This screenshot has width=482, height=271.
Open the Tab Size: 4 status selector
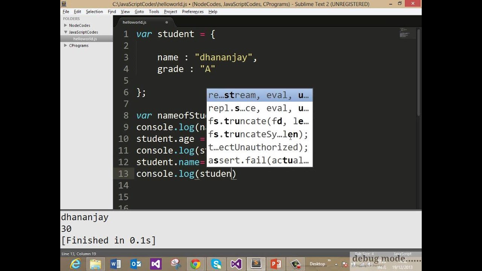click(x=364, y=254)
